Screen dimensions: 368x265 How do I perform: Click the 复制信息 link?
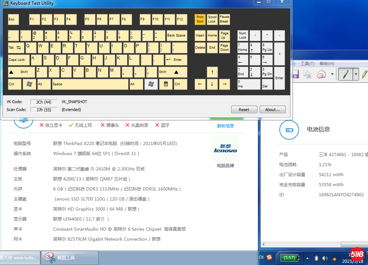[225, 126]
